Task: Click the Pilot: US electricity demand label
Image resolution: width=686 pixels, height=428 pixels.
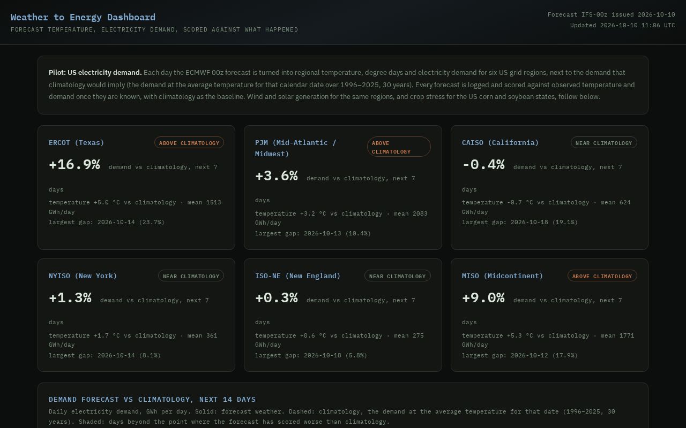Action: (95, 72)
